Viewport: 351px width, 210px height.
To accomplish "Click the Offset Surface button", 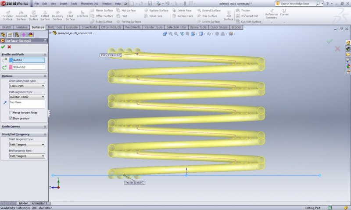I will pyautogui.click(x=102, y=16).
